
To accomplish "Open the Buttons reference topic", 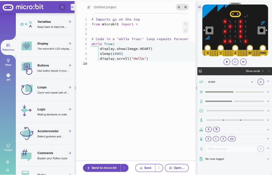I will (46, 68).
